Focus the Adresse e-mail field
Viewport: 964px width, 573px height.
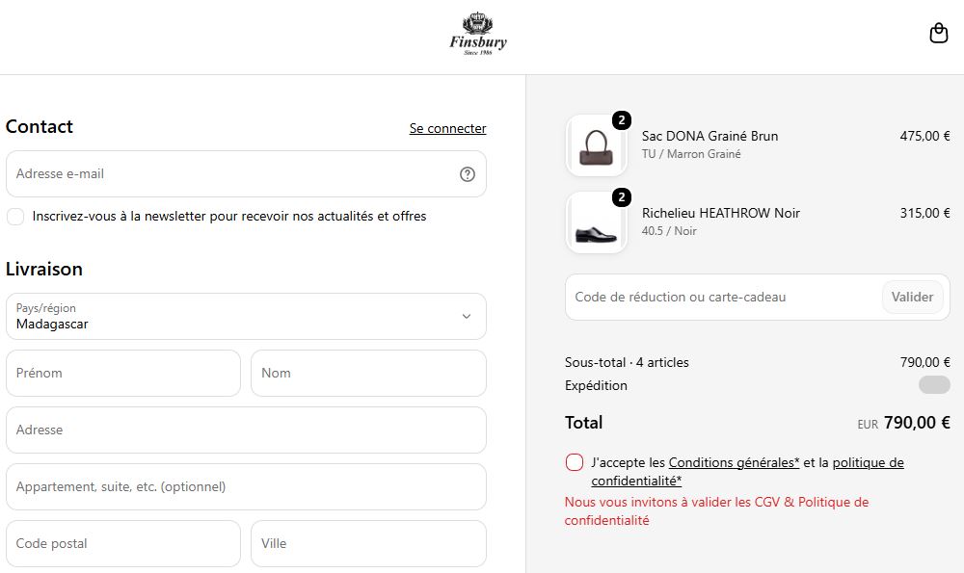tap(246, 173)
